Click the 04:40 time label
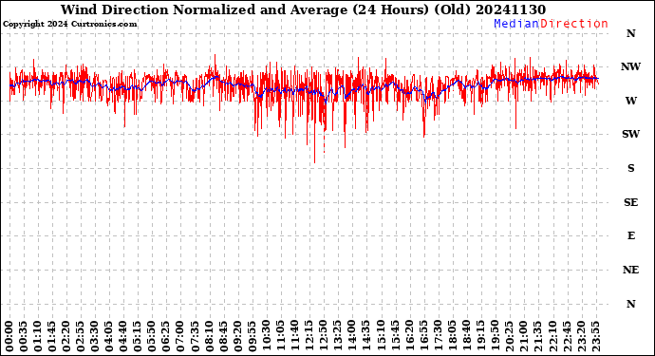Screen dimensions: 655x356 coord(123,336)
